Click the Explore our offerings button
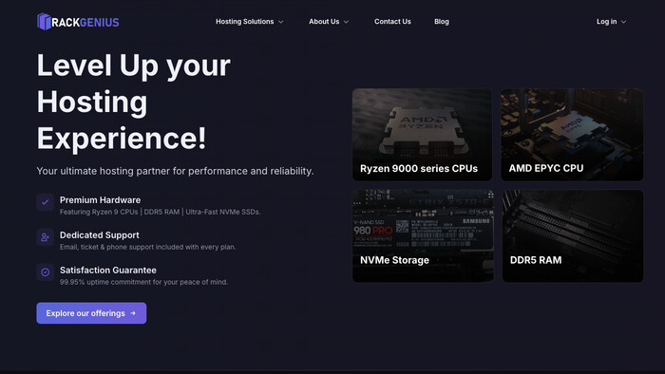This screenshot has width=665, height=374. pyautogui.click(x=91, y=313)
